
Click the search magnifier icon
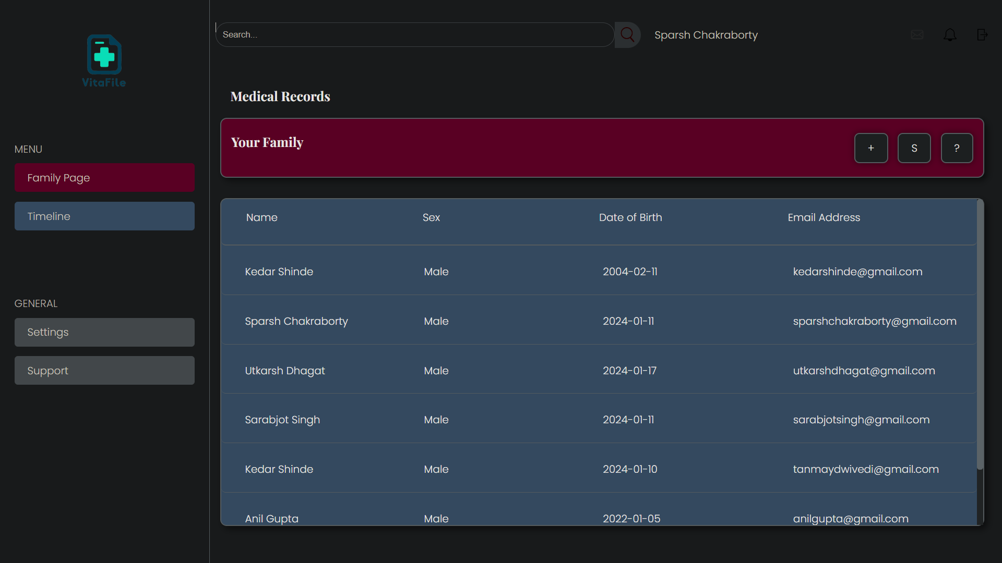pos(627,35)
